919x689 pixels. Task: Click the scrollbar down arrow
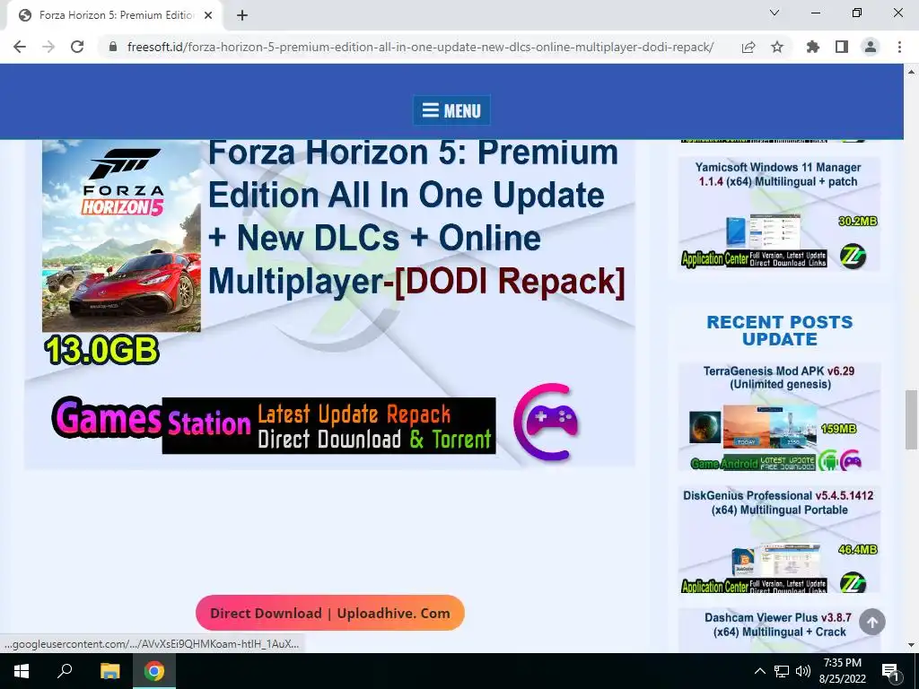point(911,645)
